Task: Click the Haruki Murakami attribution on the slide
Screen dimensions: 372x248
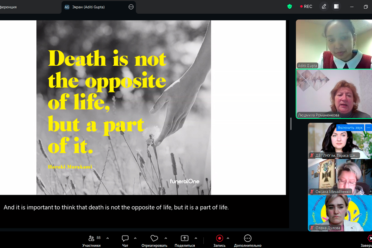Action: (x=70, y=167)
